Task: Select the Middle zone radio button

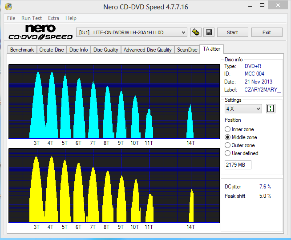Action: point(227,137)
